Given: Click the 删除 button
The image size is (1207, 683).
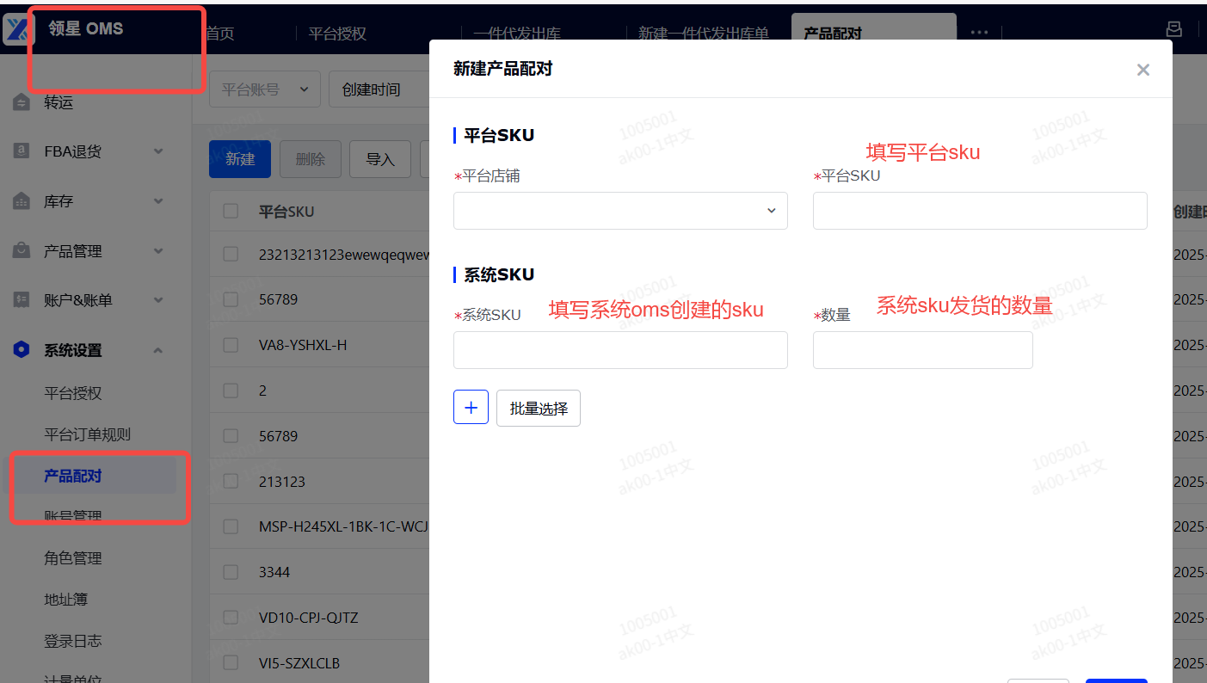Looking at the screenshot, I should point(311,159).
